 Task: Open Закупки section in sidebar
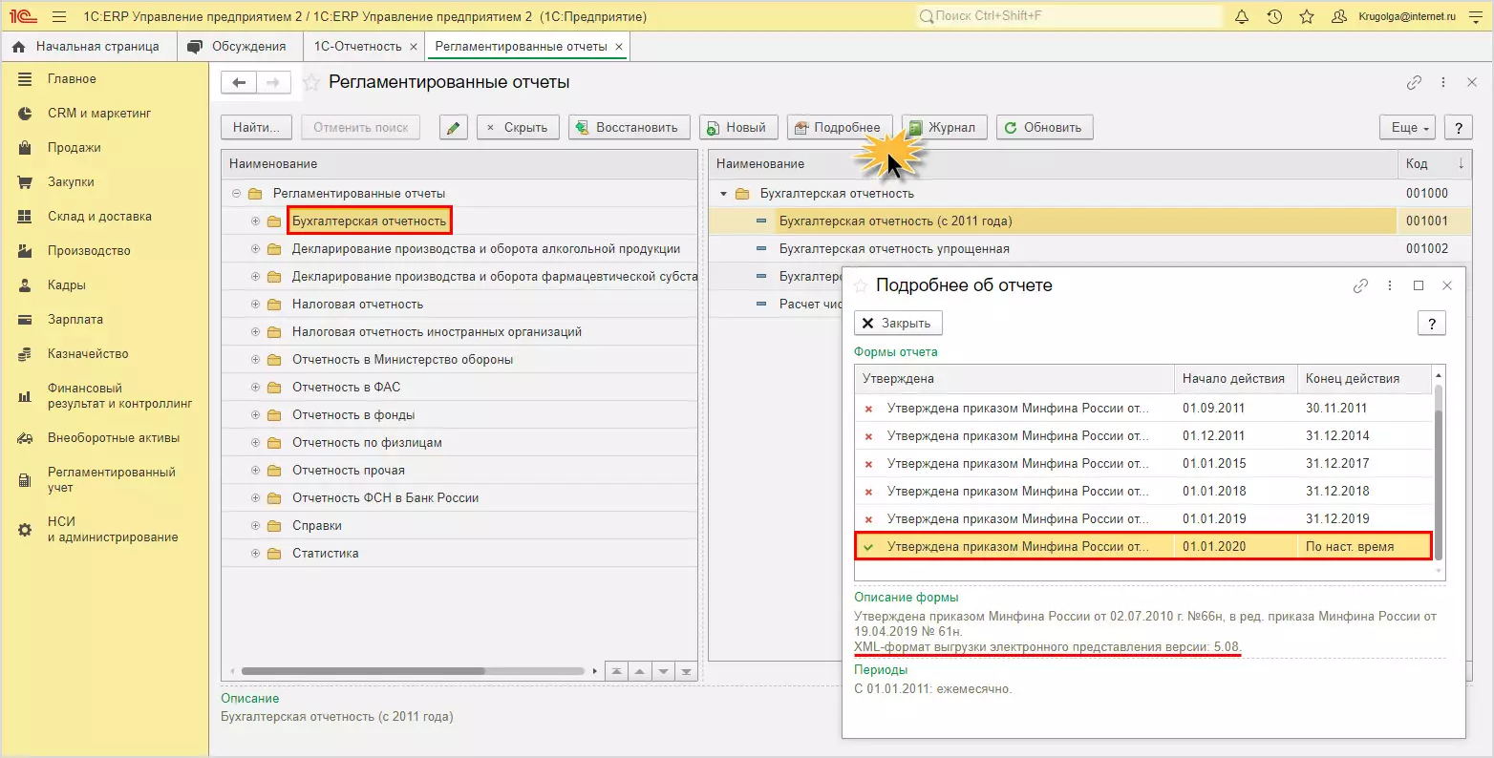(71, 182)
